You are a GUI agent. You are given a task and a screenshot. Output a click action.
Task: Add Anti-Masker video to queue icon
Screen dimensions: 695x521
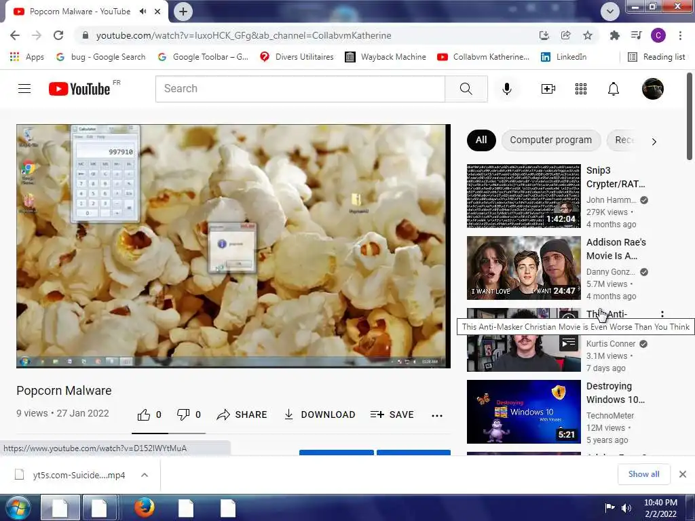(x=569, y=343)
